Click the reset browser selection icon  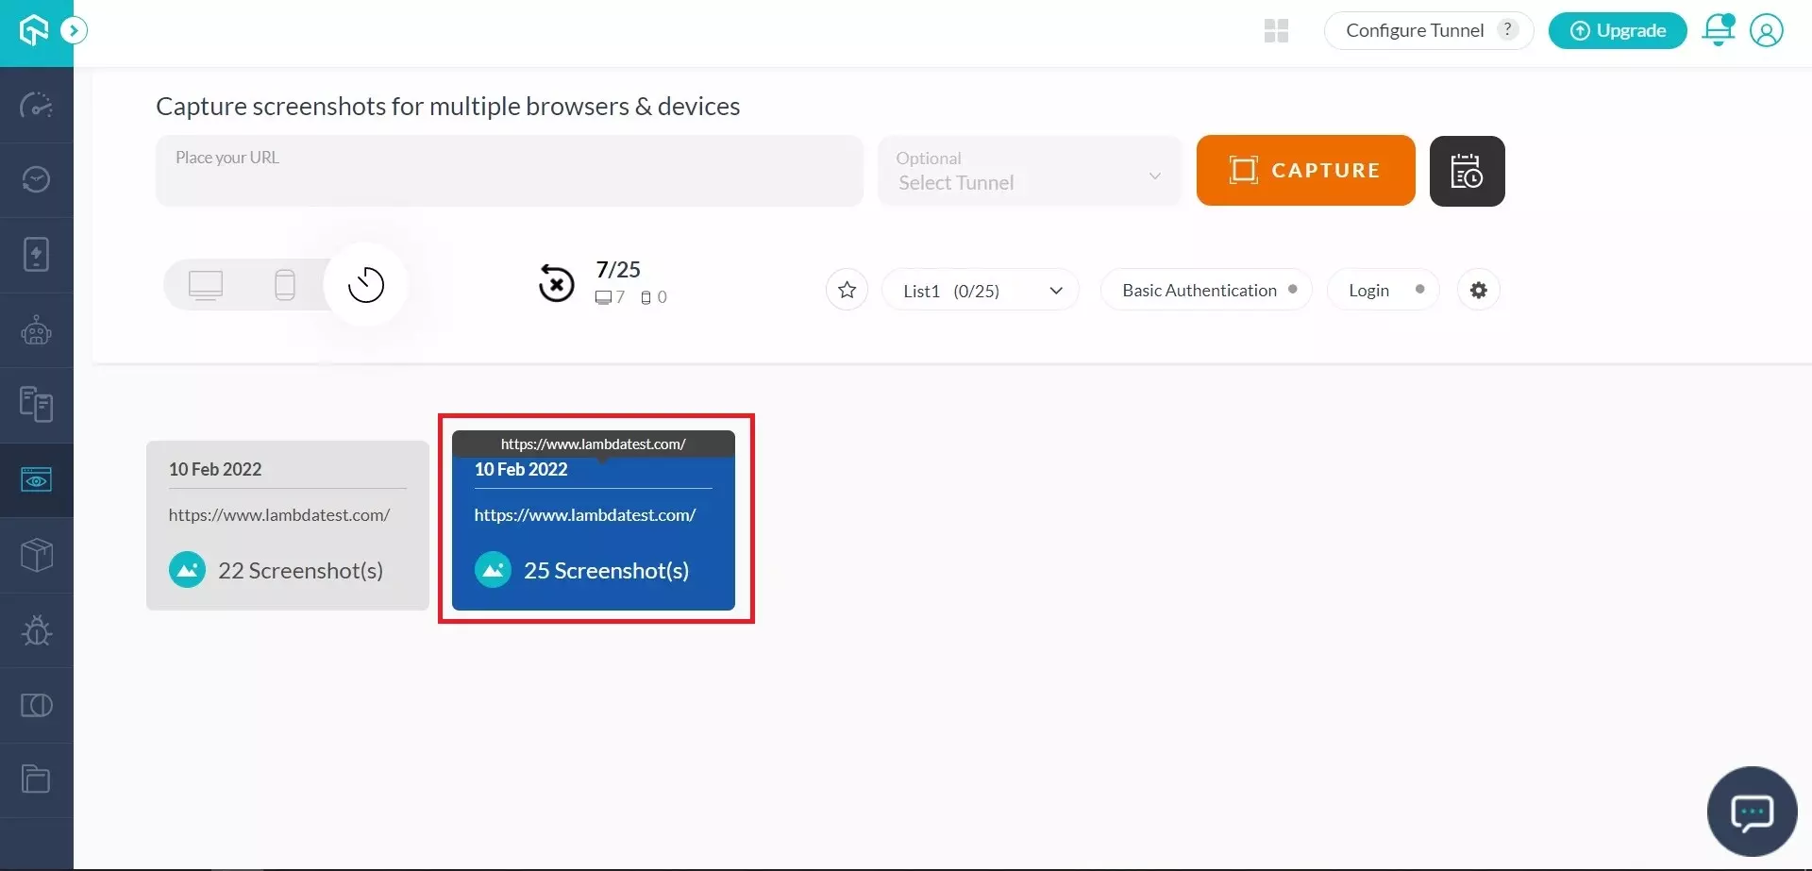(x=556, y=283)
